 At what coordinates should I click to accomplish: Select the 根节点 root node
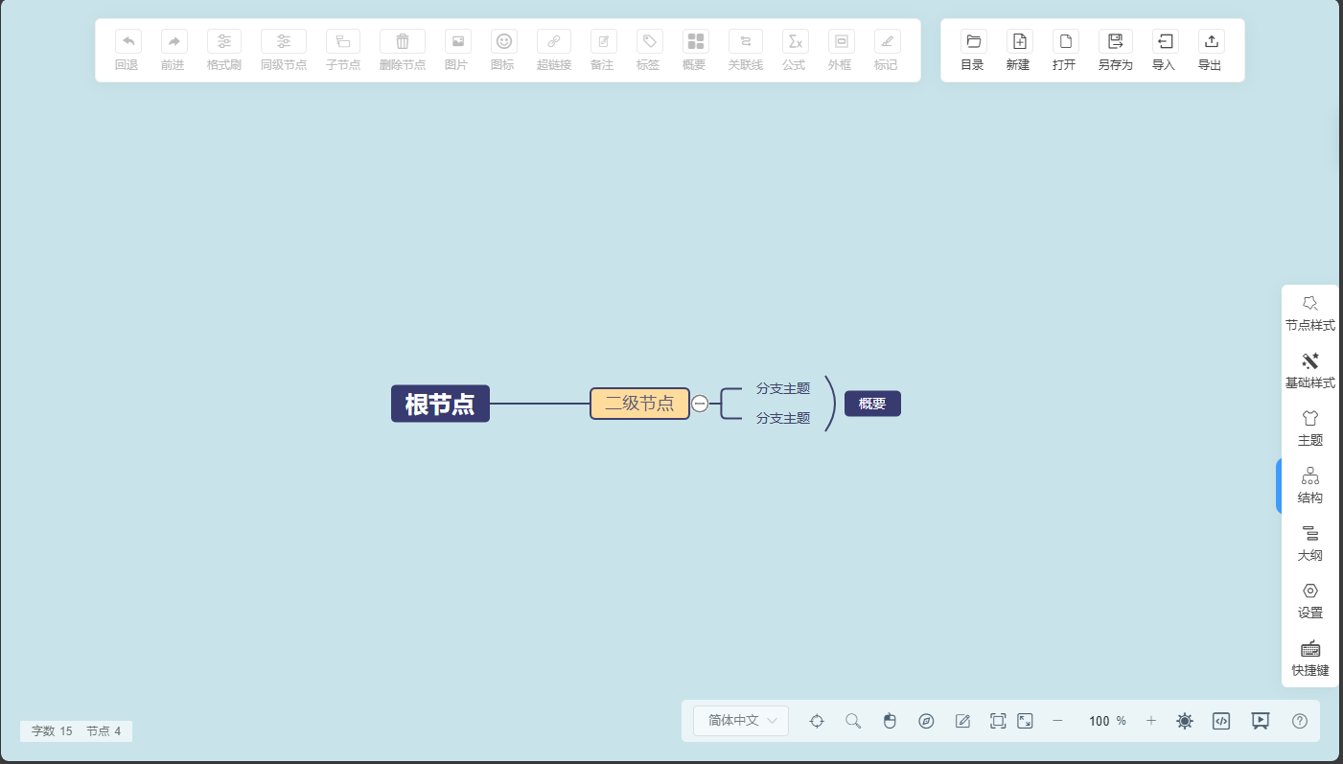[x=440, y=404]
